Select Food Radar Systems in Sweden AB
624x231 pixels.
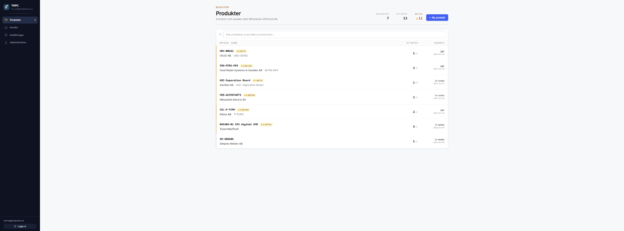[241, 71]
